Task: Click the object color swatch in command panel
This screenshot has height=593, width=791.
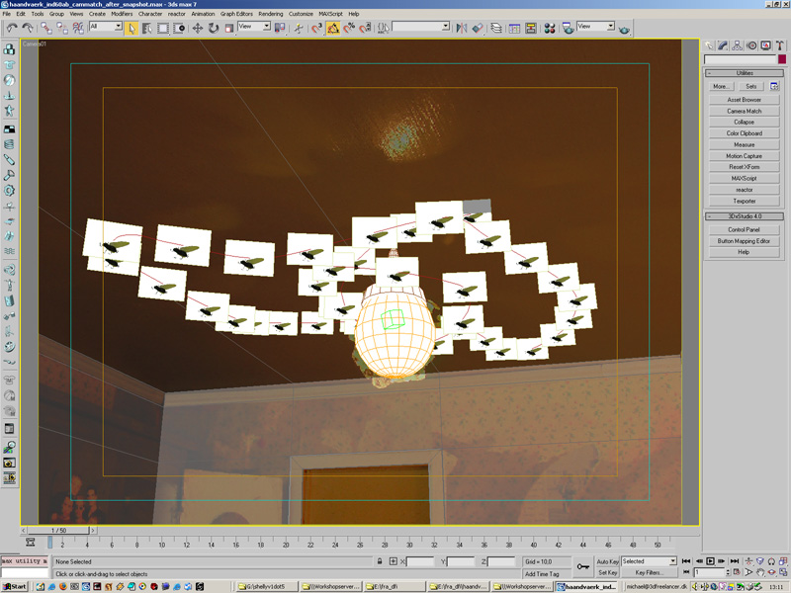Action: 782,59
